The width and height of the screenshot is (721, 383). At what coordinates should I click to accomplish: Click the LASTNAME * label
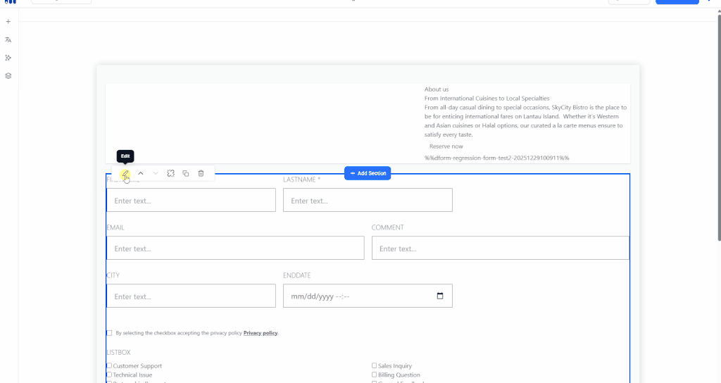click(x=301, y=180)
